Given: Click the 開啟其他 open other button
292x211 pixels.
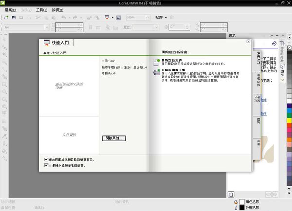Looking at the screenshot, I should [114, 138].
